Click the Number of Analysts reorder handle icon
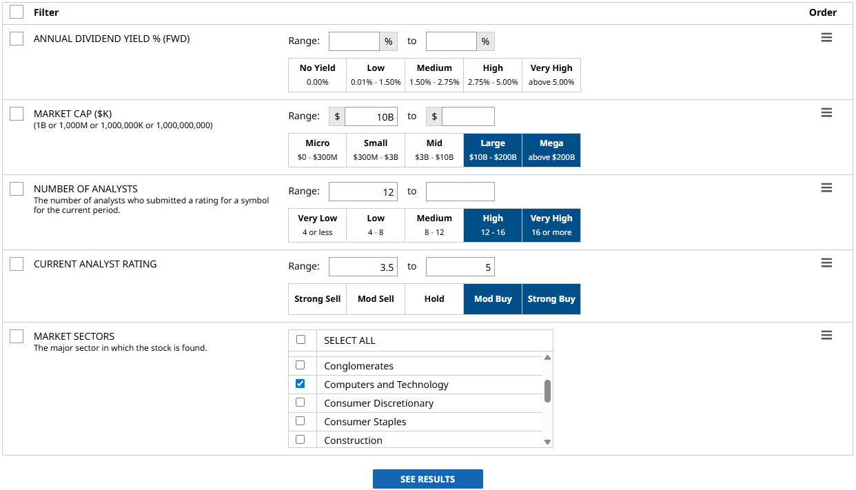 826,188
